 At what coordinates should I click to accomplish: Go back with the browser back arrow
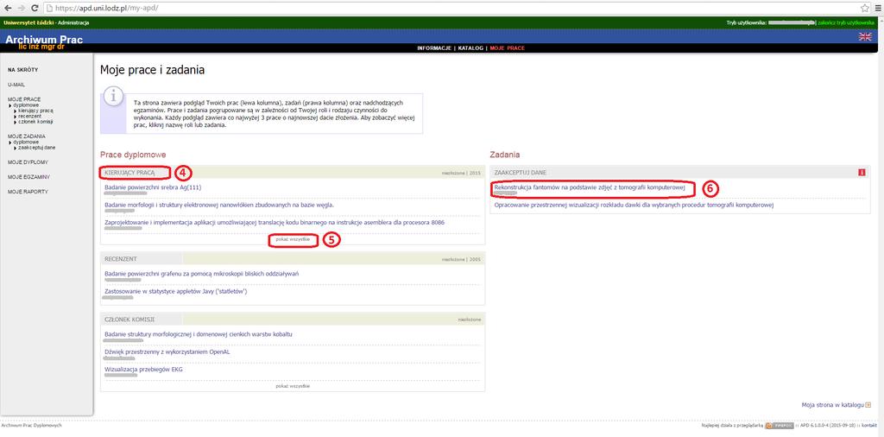pos(7,9)
